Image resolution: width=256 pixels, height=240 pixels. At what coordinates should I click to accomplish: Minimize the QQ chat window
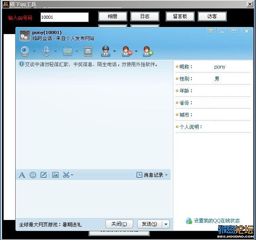click(222, 31)
